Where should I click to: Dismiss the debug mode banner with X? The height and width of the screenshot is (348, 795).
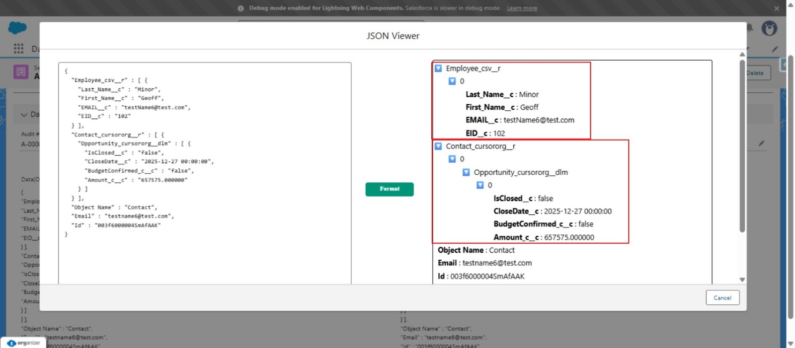click(x=777, y=8)
